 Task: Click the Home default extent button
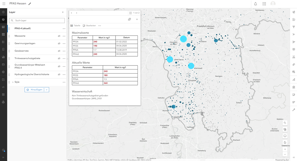[285, 143]
